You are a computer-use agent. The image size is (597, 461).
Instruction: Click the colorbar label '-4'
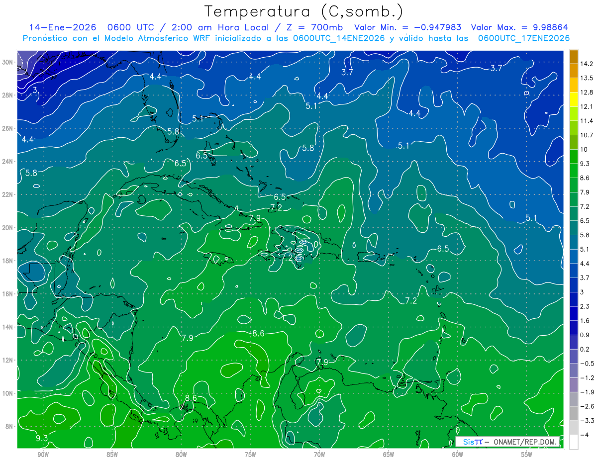585,435
